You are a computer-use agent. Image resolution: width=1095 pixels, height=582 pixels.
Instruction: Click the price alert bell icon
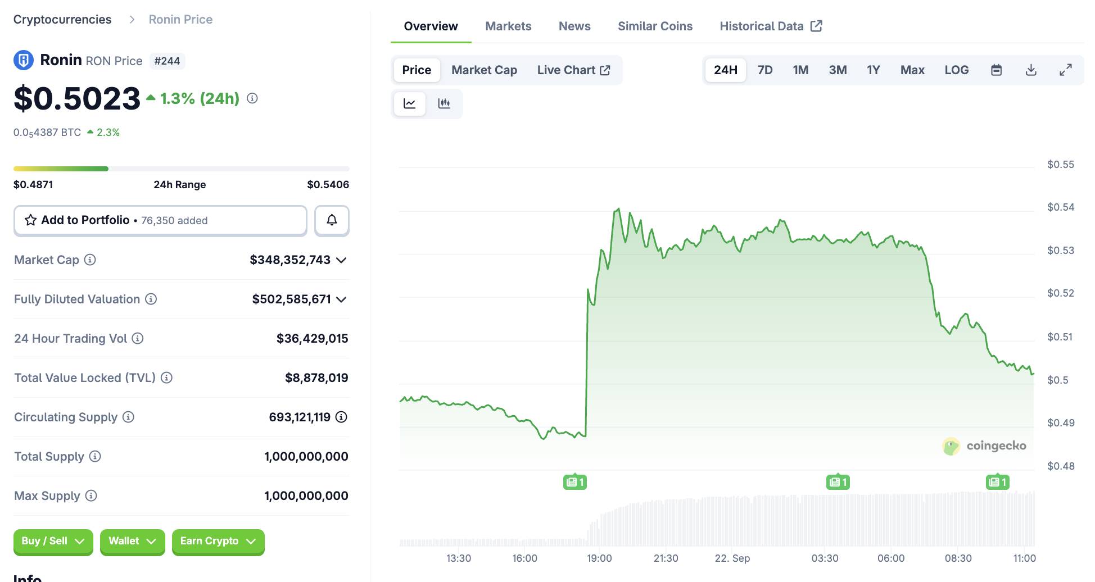coord(332,220)
